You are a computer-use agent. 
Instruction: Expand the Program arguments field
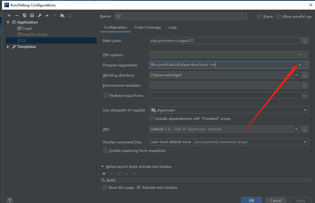pyautogui.click(x=305, y=65)
